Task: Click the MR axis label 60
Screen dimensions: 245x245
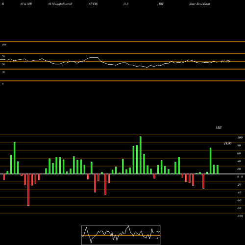Action: 239,153
